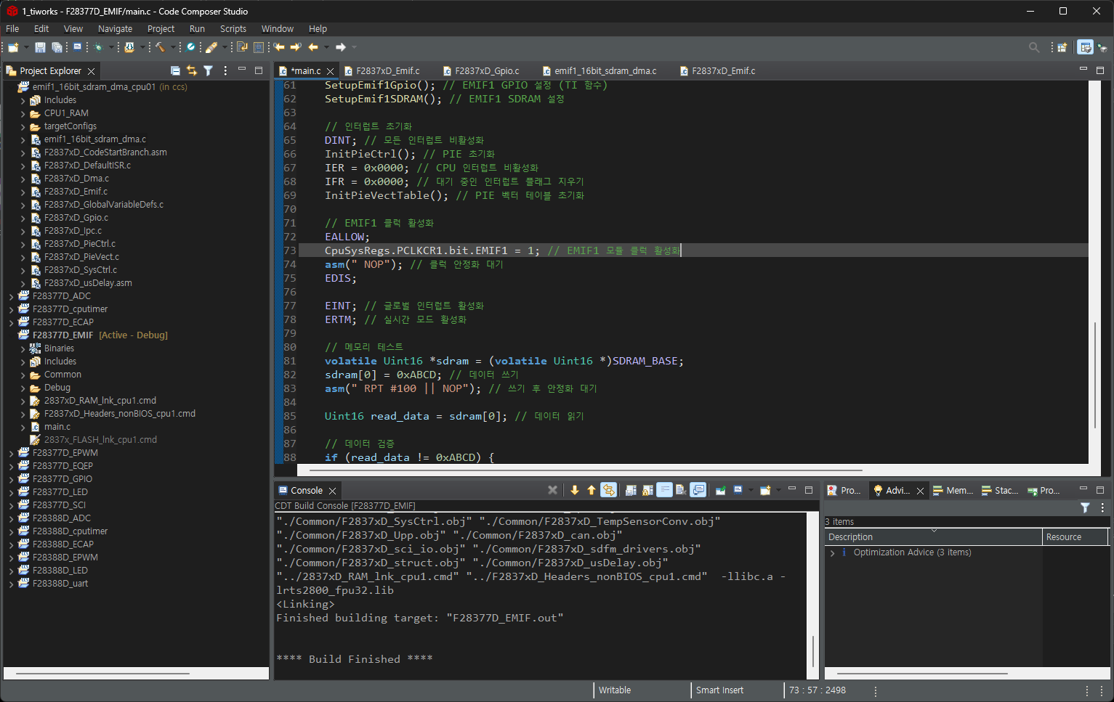Viewport: 1114px width, 702px height.
Task: Open dropdown next to New project icon
Action: pyautogui.click(x=26, y=47)
